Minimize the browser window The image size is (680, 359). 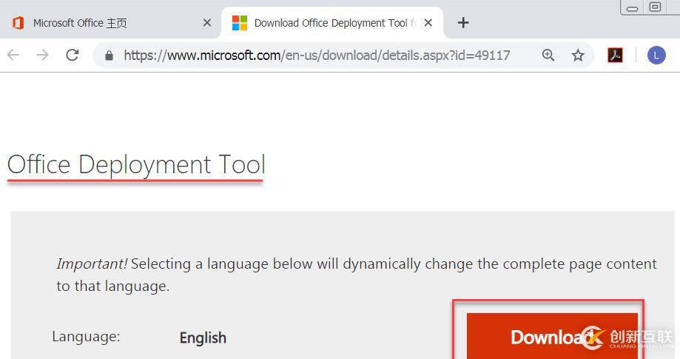[633, 8]
